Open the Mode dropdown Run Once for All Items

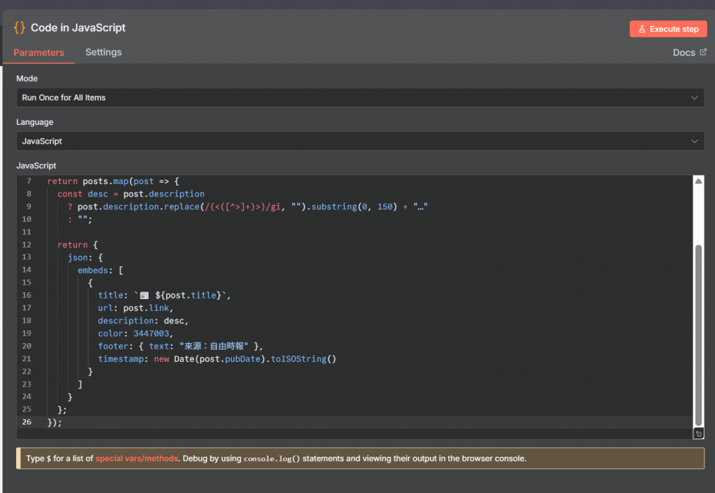[x=360, y=98]
